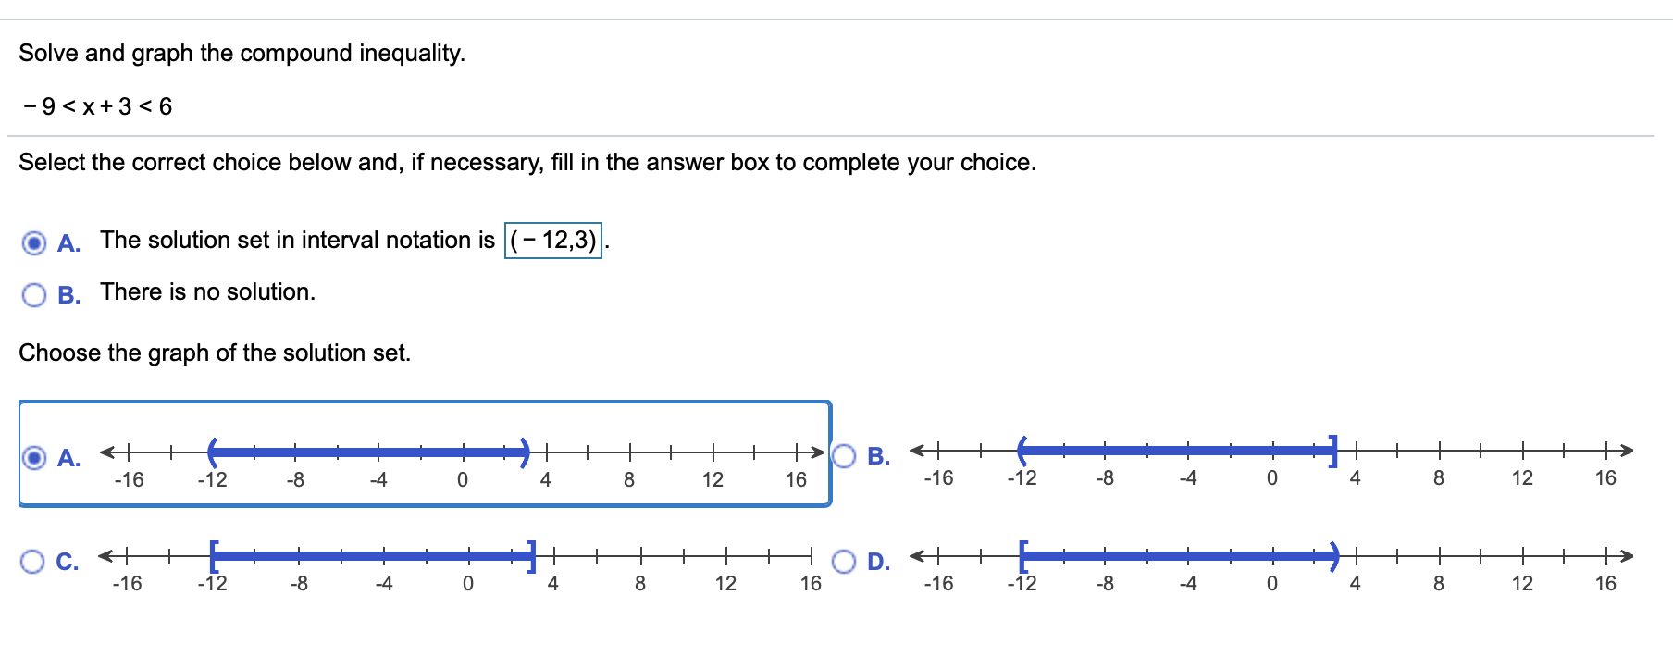The height and width of the screenshot is (657, 1673).
Task: Select the interval notation answer radio button
Action: [x=34, y=243]
